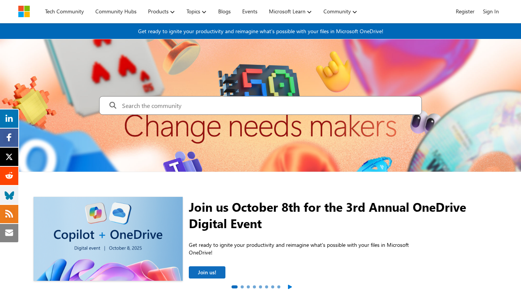This screenshot has height=293, width=521.
Task: Share on LinkedIn via sidebar icon
Action: [9, 119]
